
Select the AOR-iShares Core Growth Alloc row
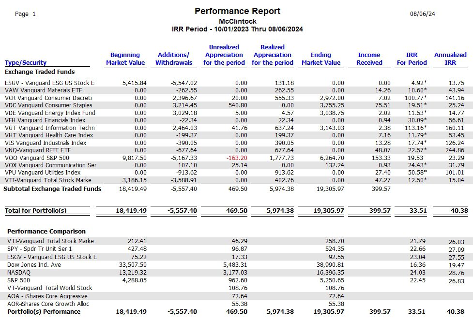236,304
